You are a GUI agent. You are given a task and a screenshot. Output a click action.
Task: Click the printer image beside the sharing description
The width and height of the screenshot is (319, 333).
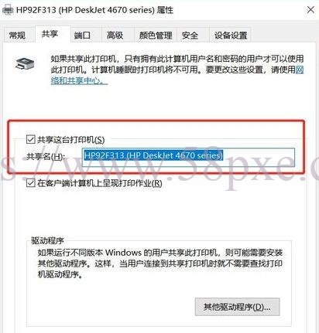(x=25, y=63)
